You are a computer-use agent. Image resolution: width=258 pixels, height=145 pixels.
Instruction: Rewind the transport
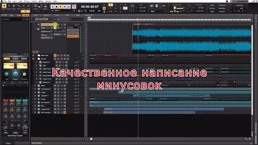[52, 6]
